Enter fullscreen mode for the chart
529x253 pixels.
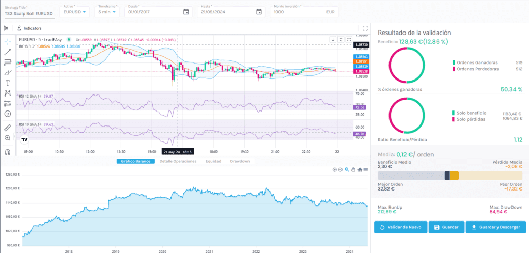coord(365,28)
